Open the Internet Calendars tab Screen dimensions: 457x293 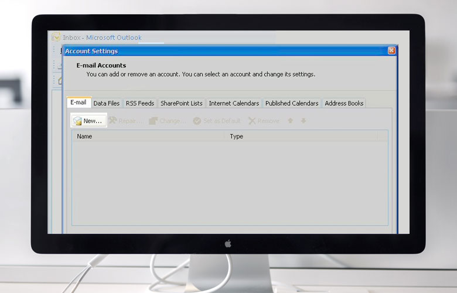click(234, 103)
